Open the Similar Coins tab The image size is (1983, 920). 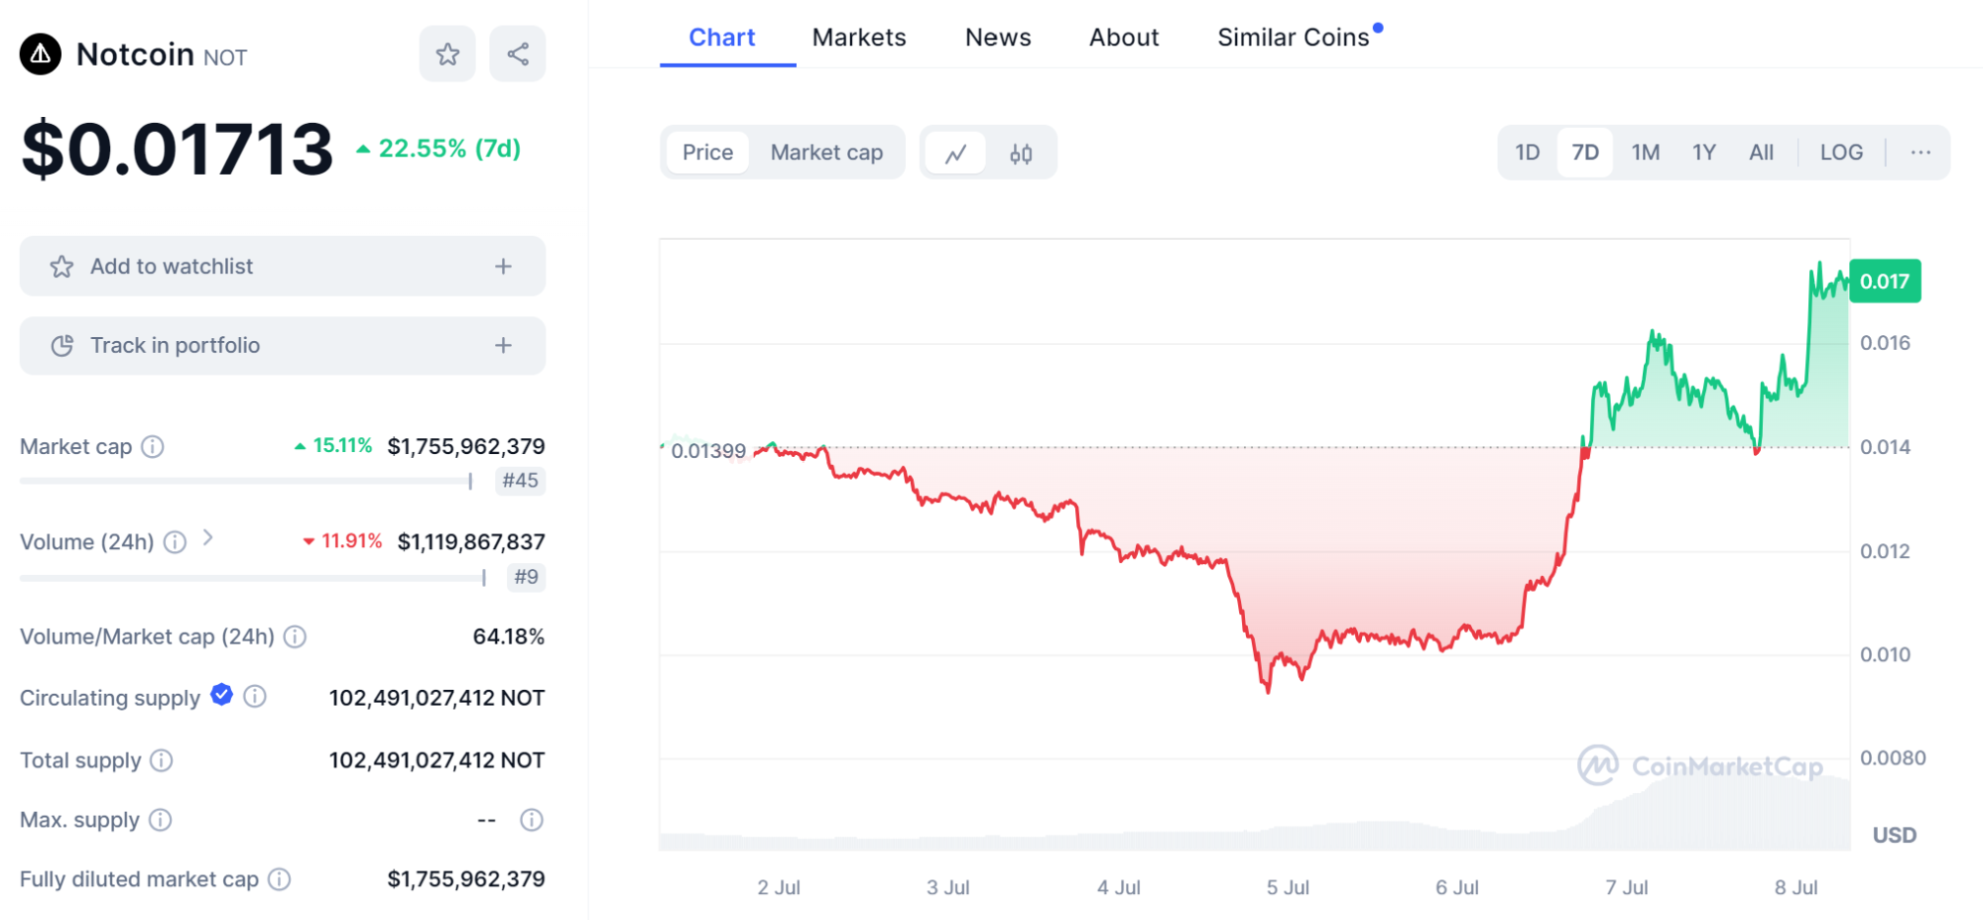[x=1293, y=38]
